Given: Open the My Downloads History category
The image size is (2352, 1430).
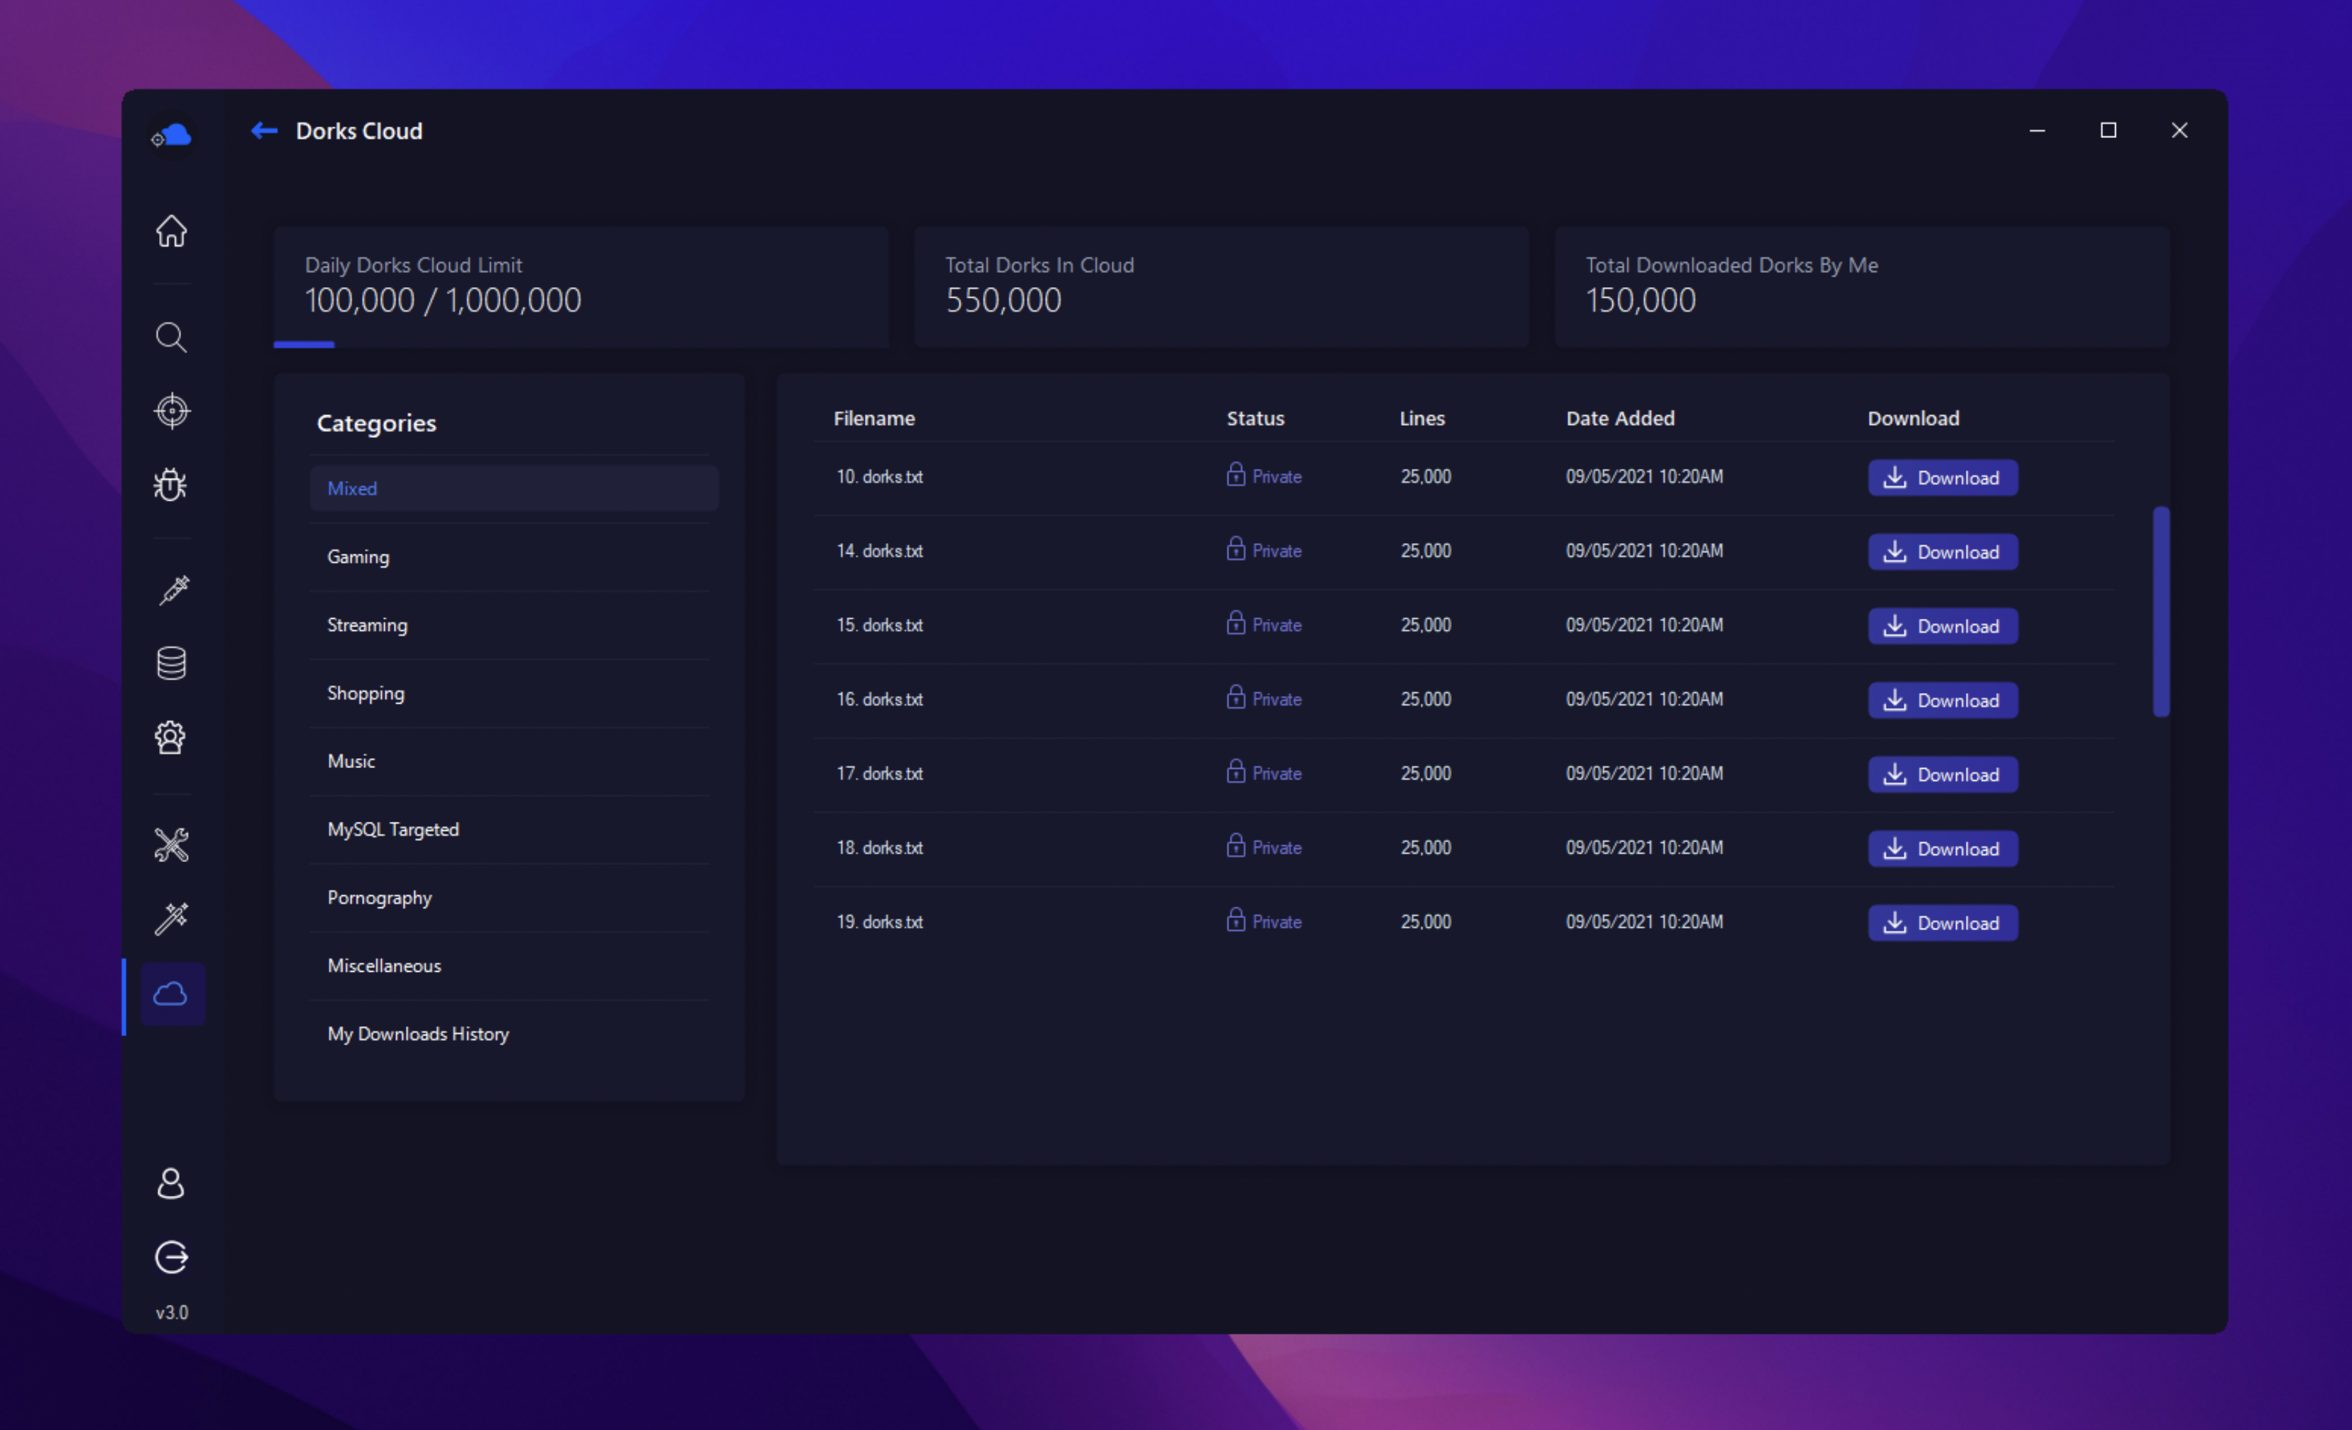Looking at the screenshot, I should [418, 1034].
